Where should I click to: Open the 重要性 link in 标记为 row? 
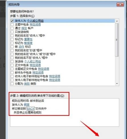click(28, 39)
